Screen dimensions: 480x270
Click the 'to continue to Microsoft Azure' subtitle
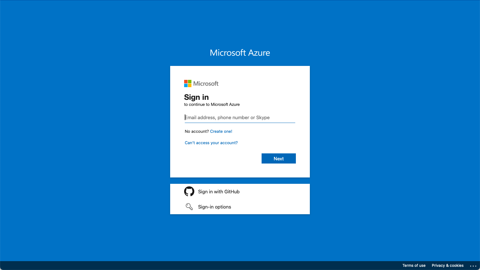pos(212,105)
